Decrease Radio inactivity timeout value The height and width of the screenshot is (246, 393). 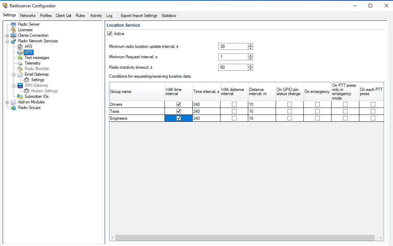click(x=250, y=69)
